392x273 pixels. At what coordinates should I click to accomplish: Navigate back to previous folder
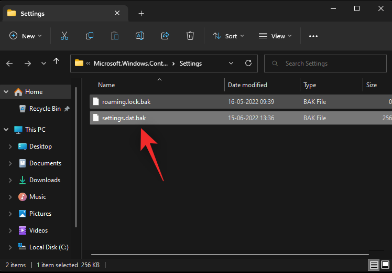tap(9, 63)
